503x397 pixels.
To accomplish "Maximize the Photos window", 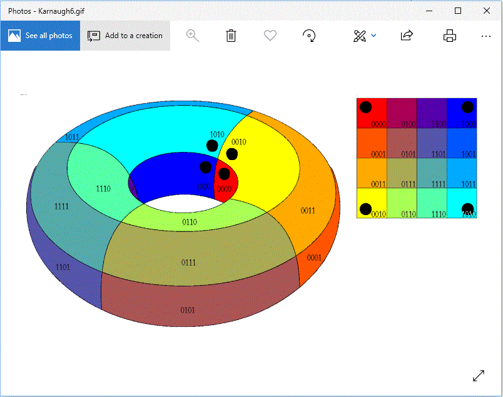I will click(458, 11).
